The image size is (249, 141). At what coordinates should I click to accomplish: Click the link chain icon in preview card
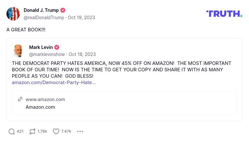point(20,99)
